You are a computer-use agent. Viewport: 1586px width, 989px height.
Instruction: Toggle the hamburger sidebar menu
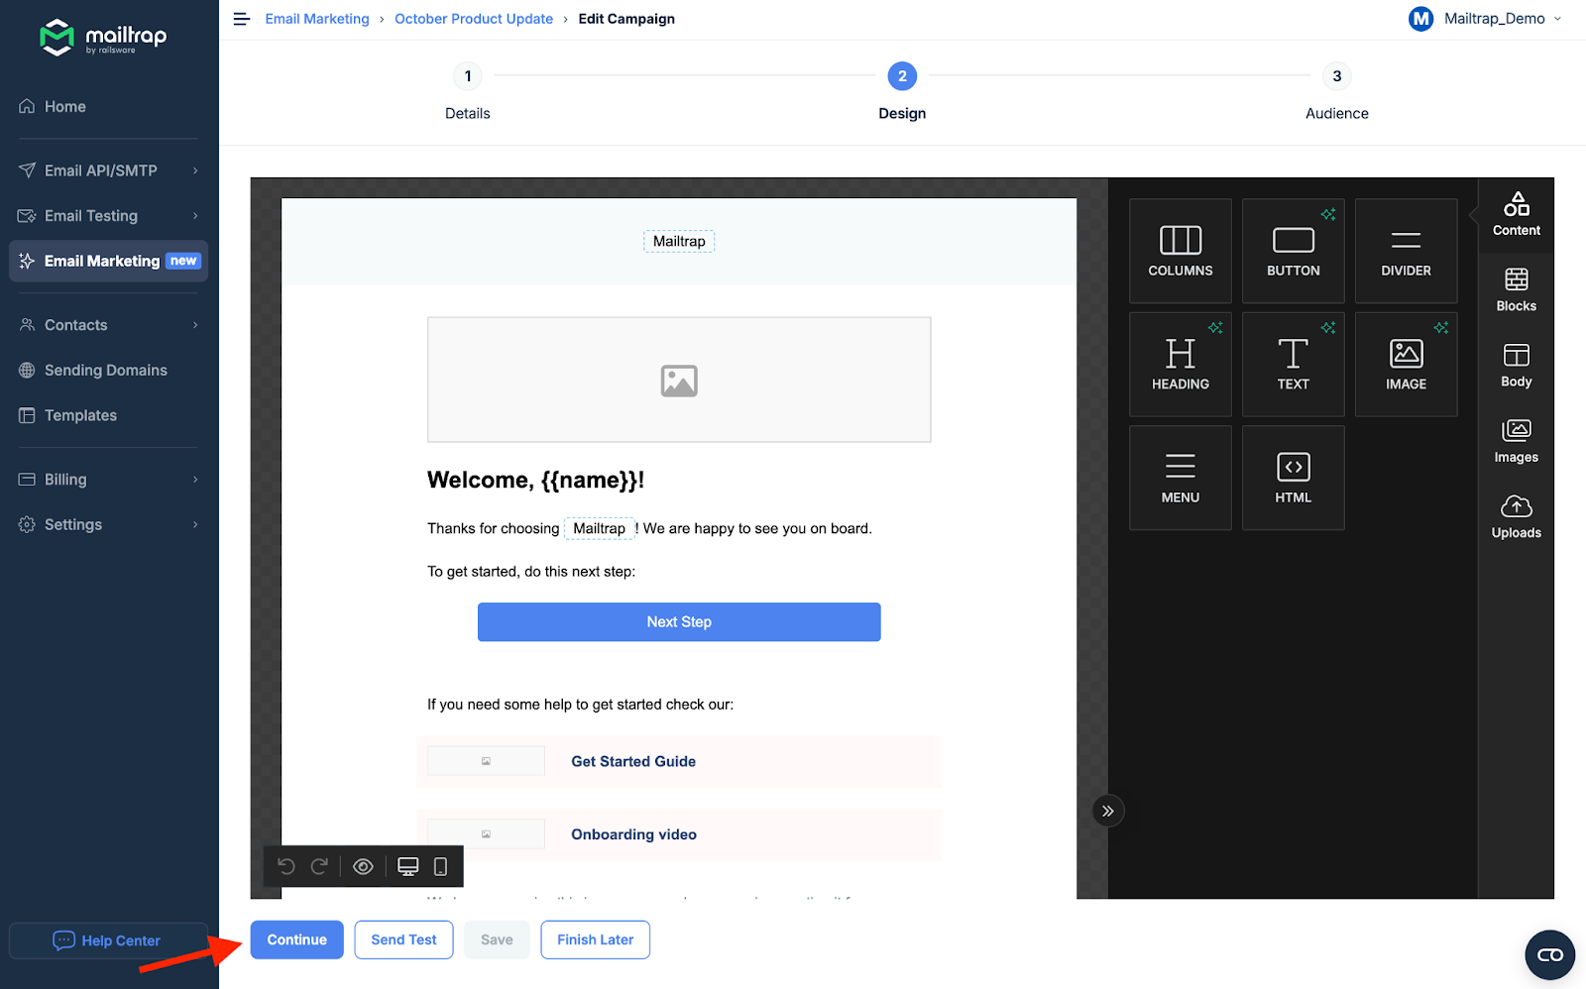[x=241, y=19]
